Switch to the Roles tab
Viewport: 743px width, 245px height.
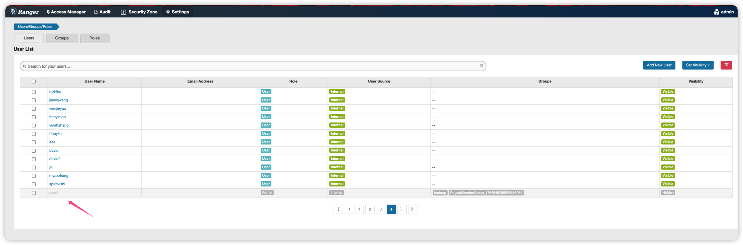95,38
